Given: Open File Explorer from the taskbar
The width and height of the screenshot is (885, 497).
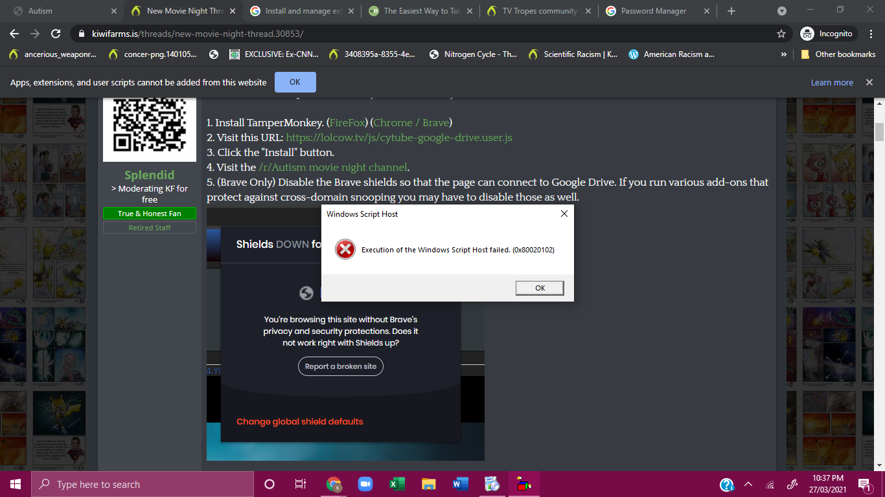Looking at the screenshot, I should pyautogui.click(x=428, y=484).
